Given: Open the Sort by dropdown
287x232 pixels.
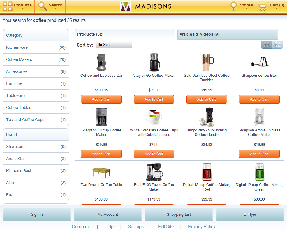Looking at the screenshot, I should 114,45.
